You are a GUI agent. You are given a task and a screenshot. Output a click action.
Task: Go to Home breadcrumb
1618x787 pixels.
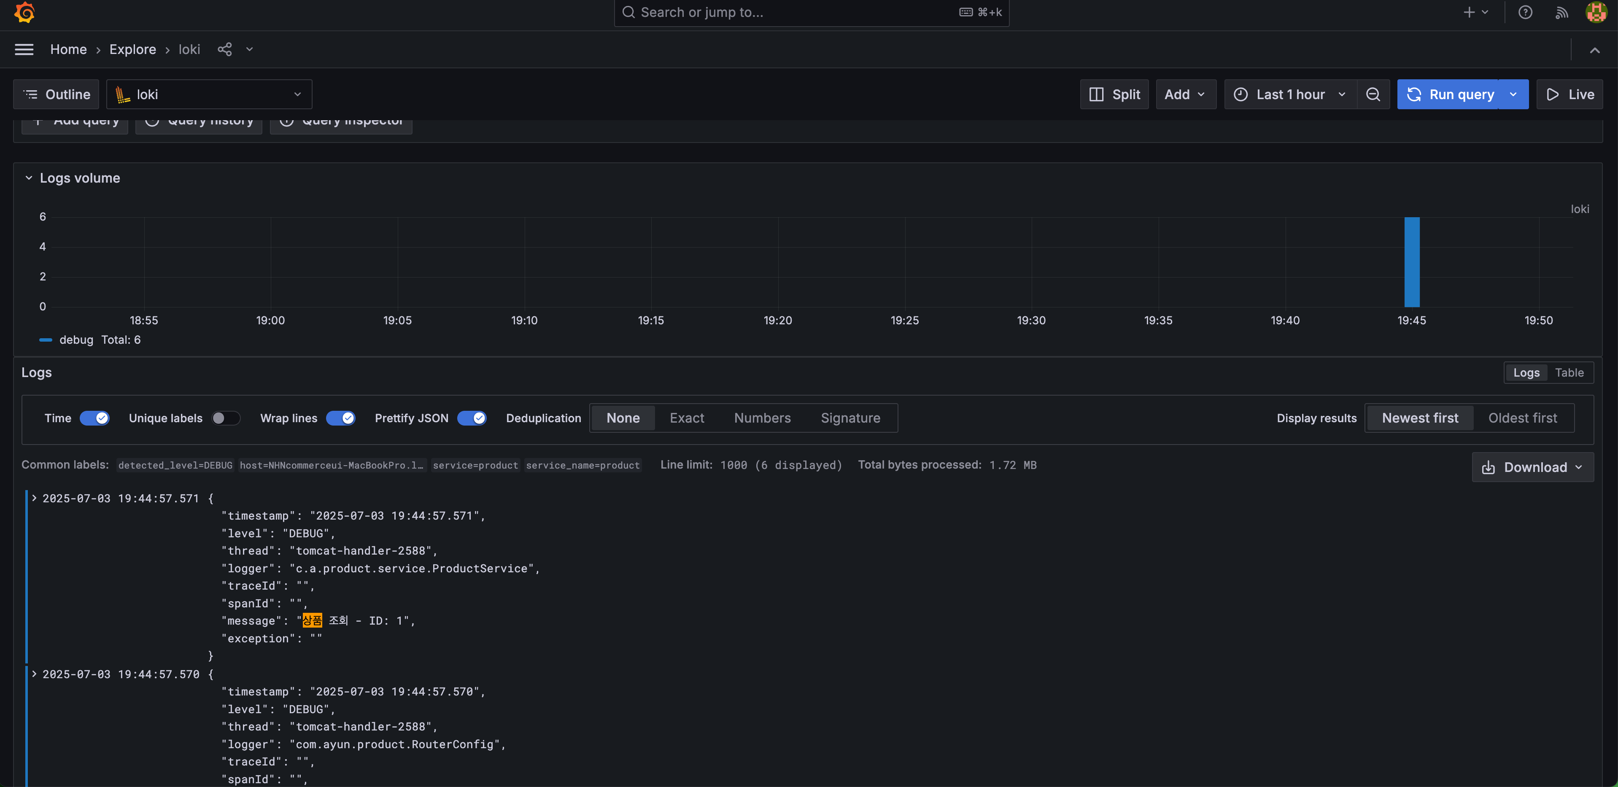[68, 49]
